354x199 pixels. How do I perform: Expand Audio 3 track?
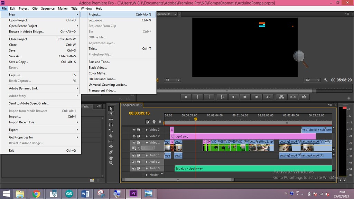pos(147,169)
